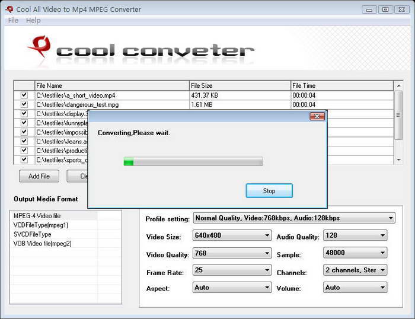
Task: Click the file list scrollbar thumb
Action: (x=398, y=115)
